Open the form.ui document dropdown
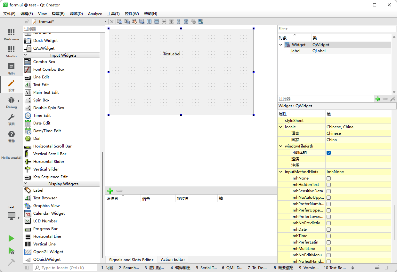Image resolution: width=397 pixels, height=272 pixels. tap(105, 21)
